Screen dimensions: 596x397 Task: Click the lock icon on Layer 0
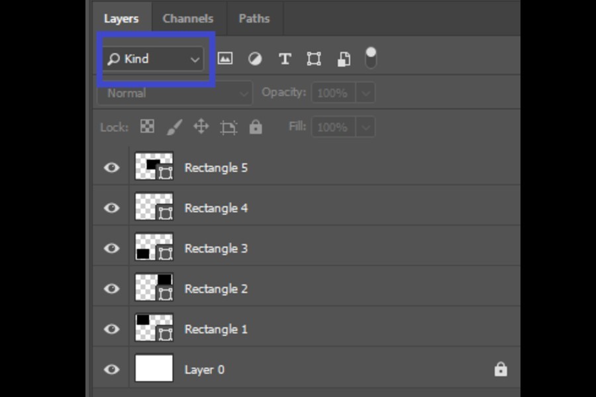(x=501, y=369)
